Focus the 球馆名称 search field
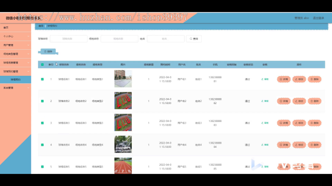This screenshot has height=186, width=332. coord(69,39)
